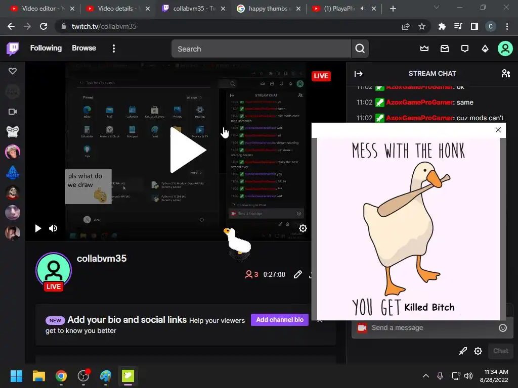This screenshot has height=388, width=518.
Task: Open Browse page
Action: click(x=84, y=48)
